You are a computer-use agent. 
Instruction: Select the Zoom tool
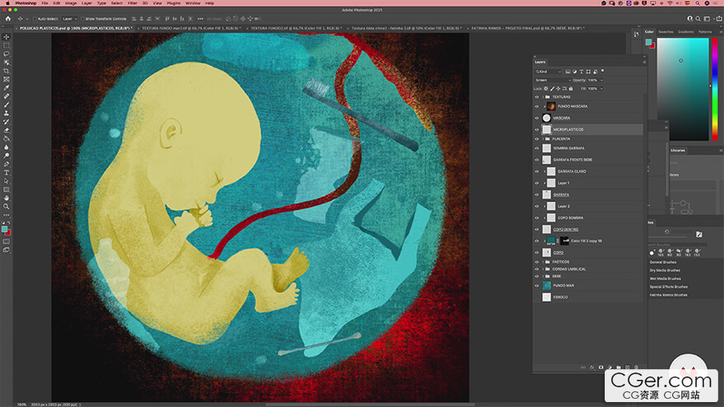tap(7, 206)
